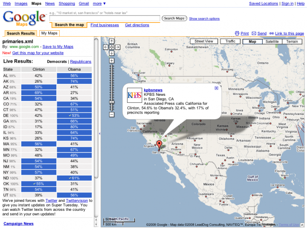The width and height of the screenshot is (307, 230).
Task: Switch to Terrain view
Action: click(x=292, y=41)
